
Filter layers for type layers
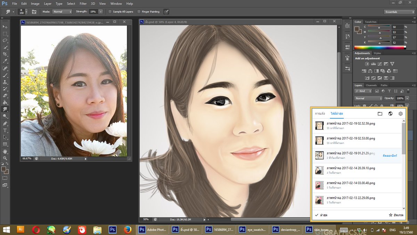point(389,91)
